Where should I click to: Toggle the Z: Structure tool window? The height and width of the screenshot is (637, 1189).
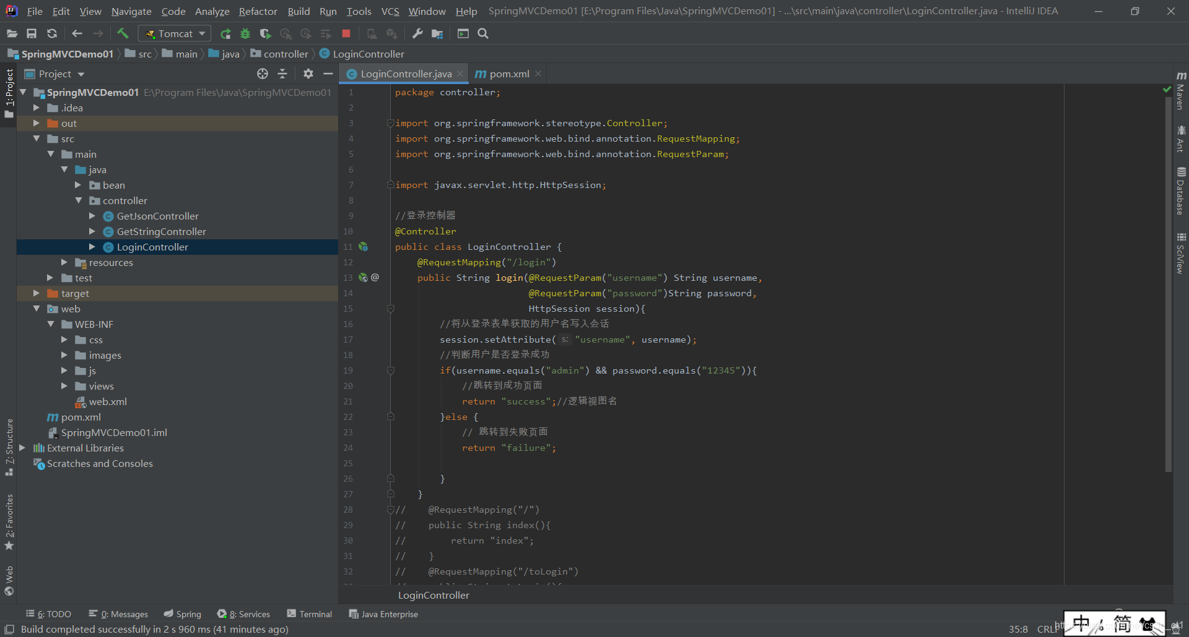pos(9,447)
